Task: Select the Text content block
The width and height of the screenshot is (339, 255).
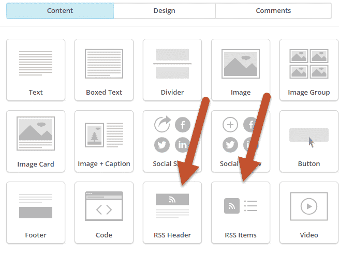Action: click(x=36, y=70)
